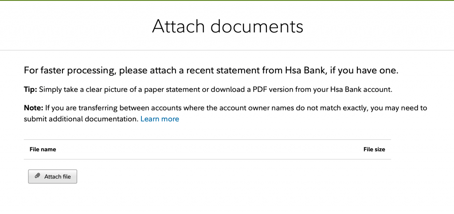This screenshot has width=454, height=214.
Task: Click the File name column header
Action: pos(43,149)
